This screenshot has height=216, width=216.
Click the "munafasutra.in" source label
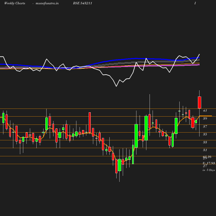pos(47,3)
